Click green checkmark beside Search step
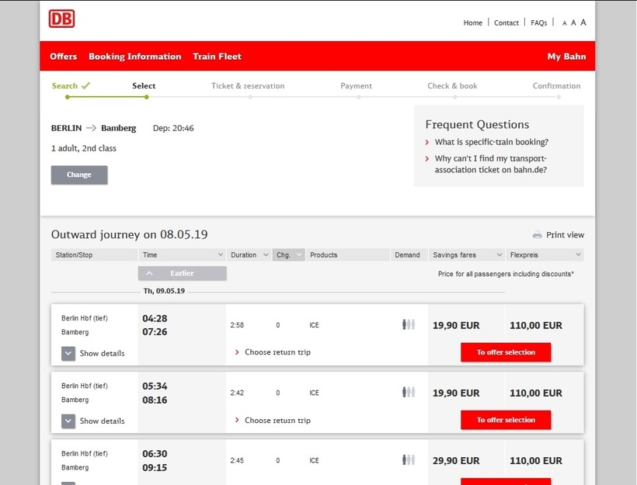This screenshot has width=637, height=485. click(x=85, y=85)
